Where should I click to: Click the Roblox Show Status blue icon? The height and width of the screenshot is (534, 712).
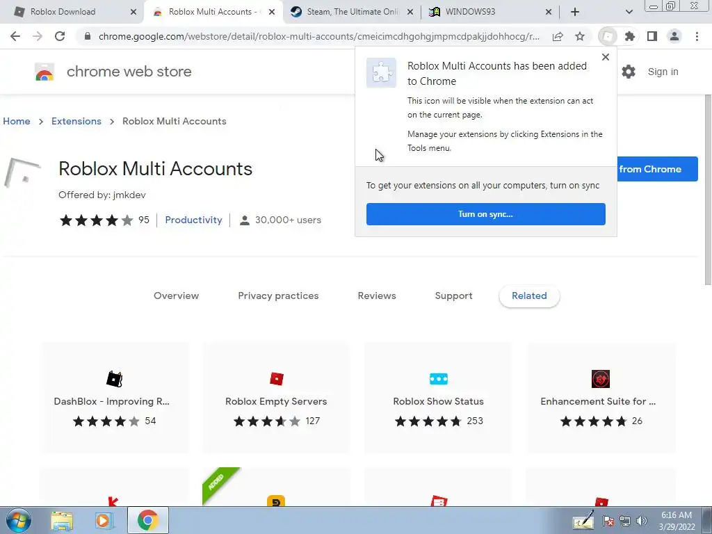click(x=439, y=379)
